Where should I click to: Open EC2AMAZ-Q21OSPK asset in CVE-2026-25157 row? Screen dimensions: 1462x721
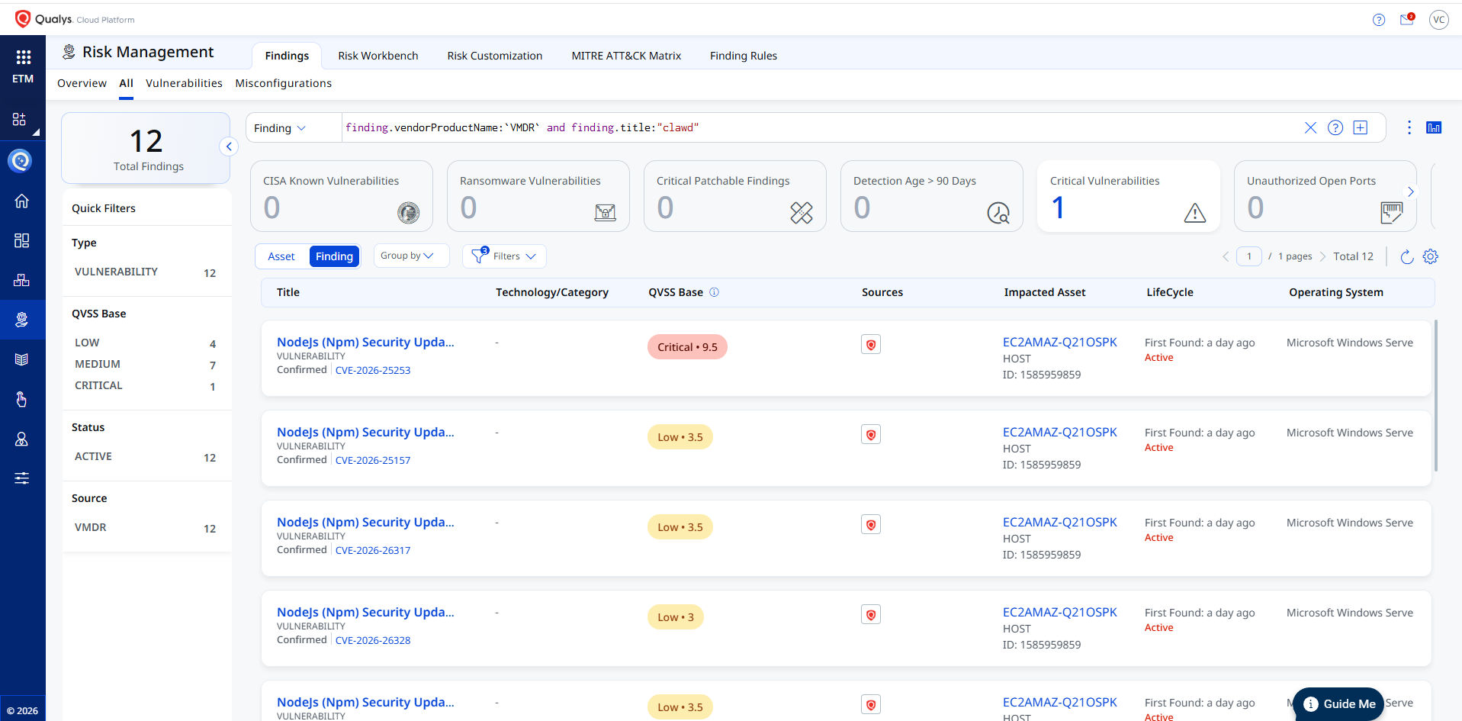click(x=1059, y=432)
